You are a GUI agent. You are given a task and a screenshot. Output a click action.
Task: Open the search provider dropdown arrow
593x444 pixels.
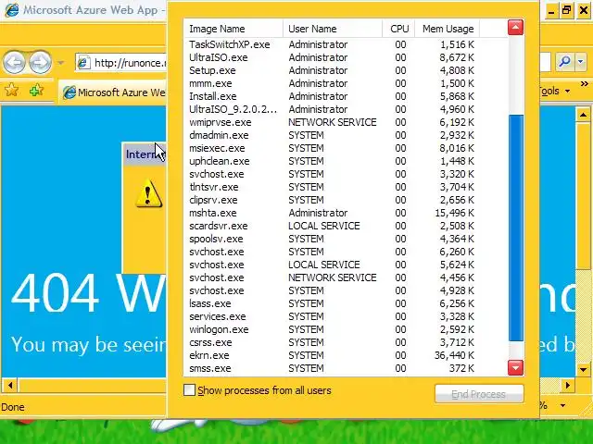point(581,62)
